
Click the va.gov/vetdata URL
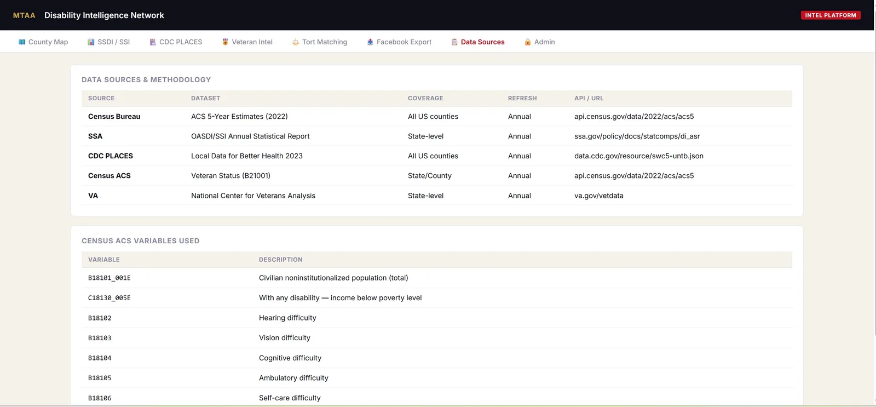click(599, 196)
